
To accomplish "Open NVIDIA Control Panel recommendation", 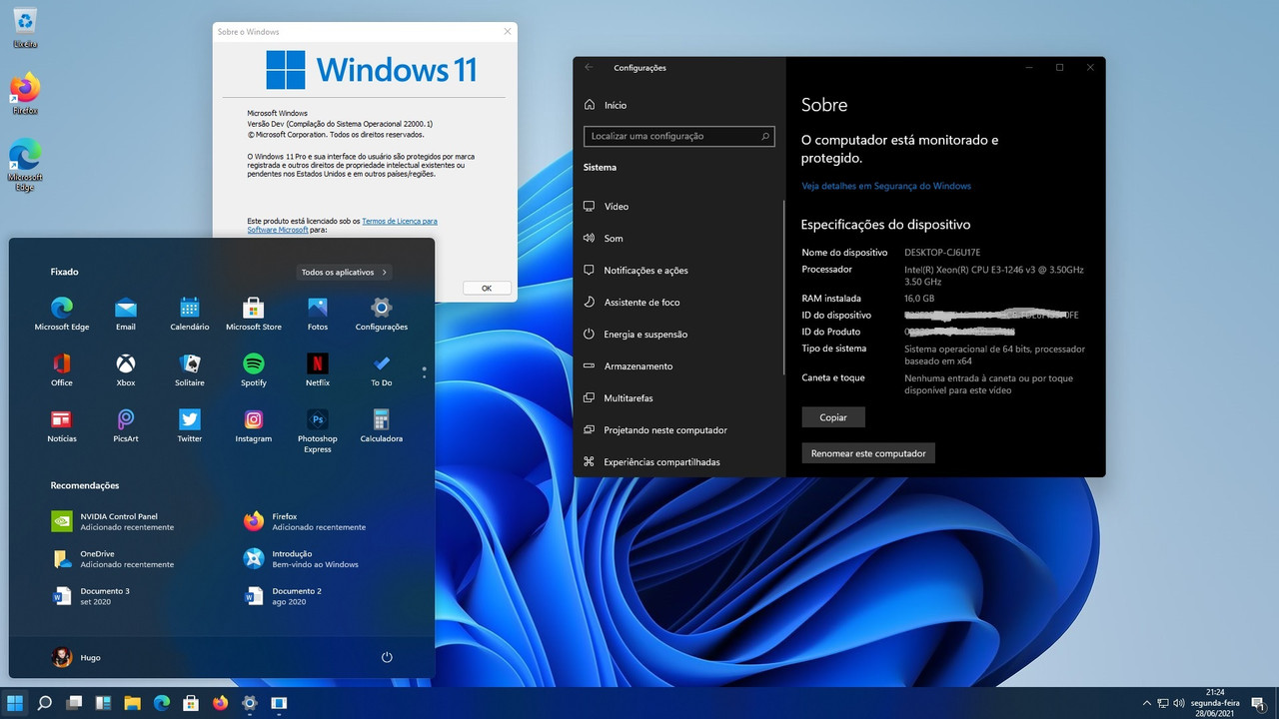I will (113, 521).
